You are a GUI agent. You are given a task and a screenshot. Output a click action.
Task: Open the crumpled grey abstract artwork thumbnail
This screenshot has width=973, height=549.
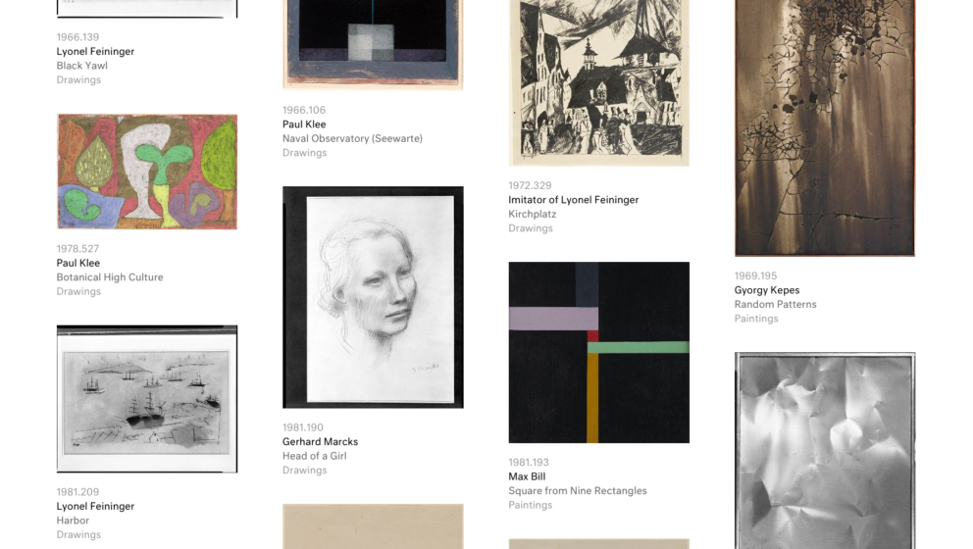[825, 450]
